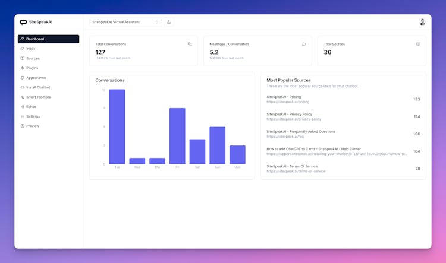Open the sitespeak.ai/faq source link
Image resolution: width=446 pixels, height=263 pixels.
(282, 136)
